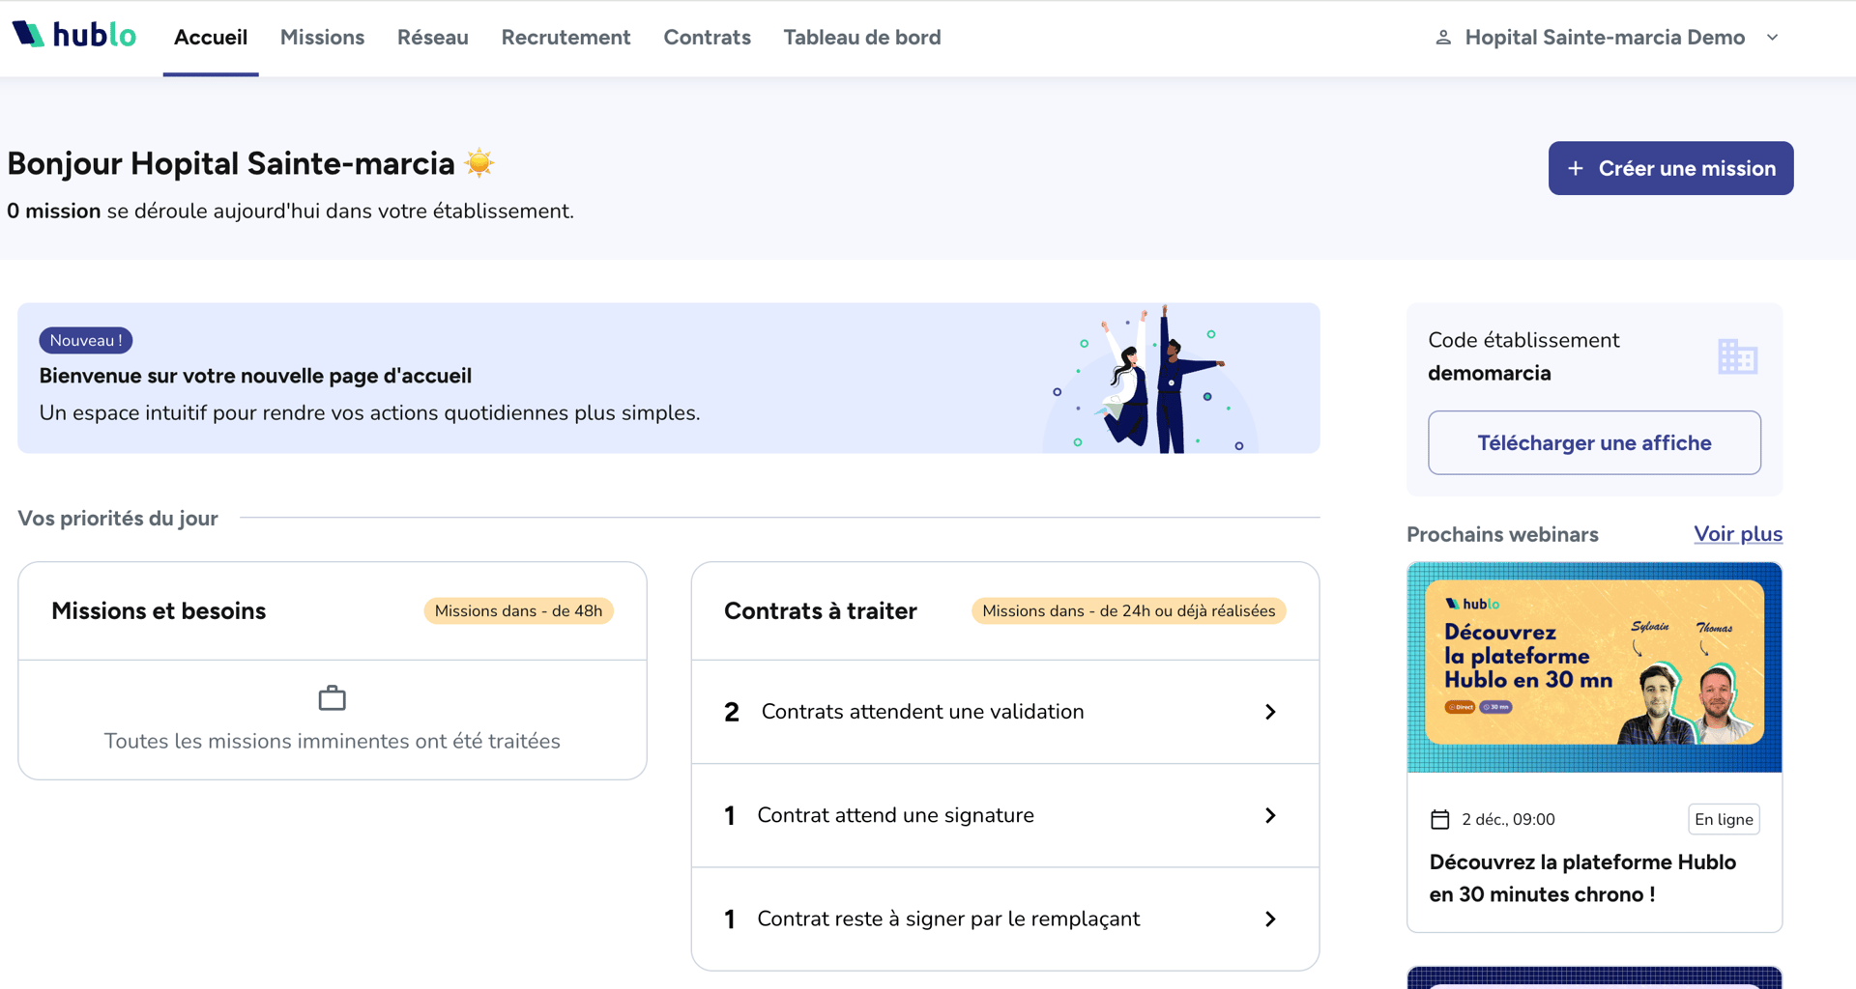Image resolution: width=1856 pixels, height=989 pixels.
Task: Click the building icon beside Code établissement
Action: [x=1737, y=356]
